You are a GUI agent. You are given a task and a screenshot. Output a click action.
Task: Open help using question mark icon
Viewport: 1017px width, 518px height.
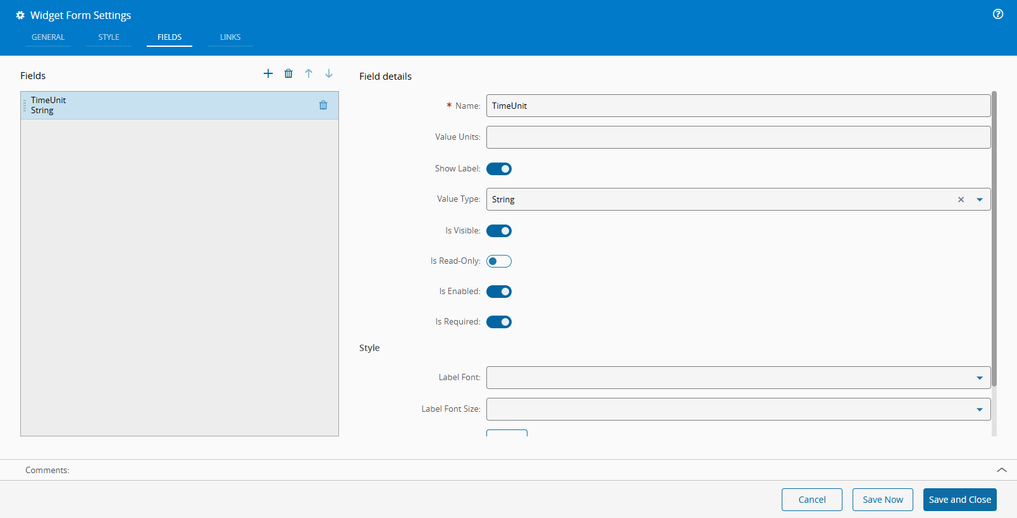pyautogui.click(x=998, y=15)
